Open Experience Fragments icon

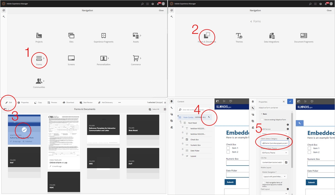tap(104, 35)
